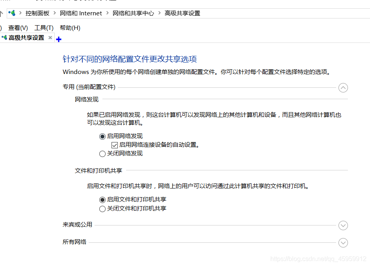
Task: Select 启用网络发现 radio button
Action: pyautogui.click(x=102, y=137)
